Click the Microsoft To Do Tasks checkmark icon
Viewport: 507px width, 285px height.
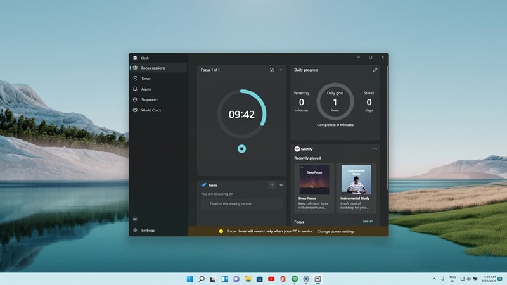pos(203,185)
